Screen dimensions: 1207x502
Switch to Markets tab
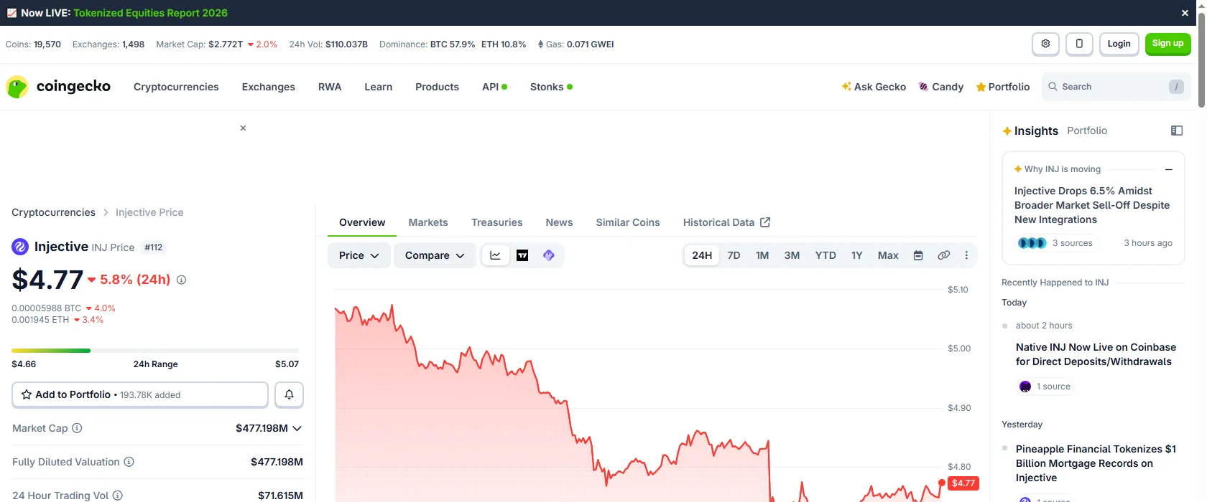pyautogui.click(x=428, y=222)
